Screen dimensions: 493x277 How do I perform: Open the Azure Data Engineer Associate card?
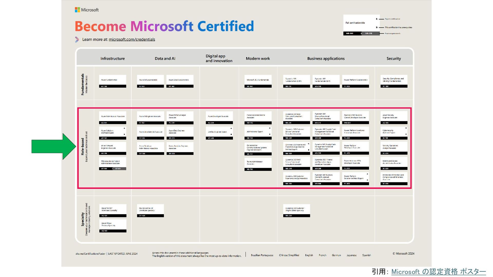[x=180, y=133]
